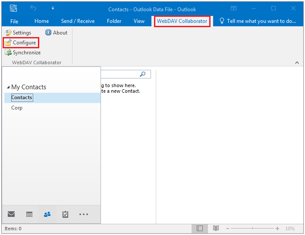Image resolution: width=305 pixels, height=235 pixels.
Task: Switch to the Home tab
Action: coord(41,21)
